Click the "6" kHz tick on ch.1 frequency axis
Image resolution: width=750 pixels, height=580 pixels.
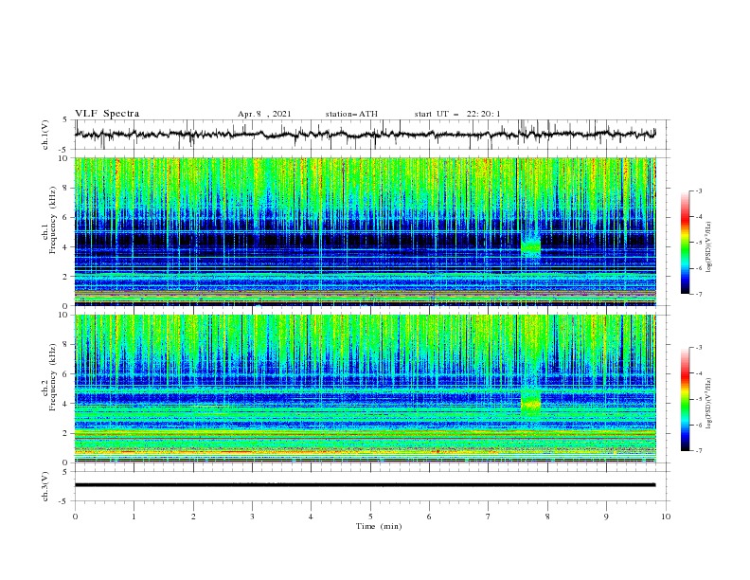click(66, 217)
